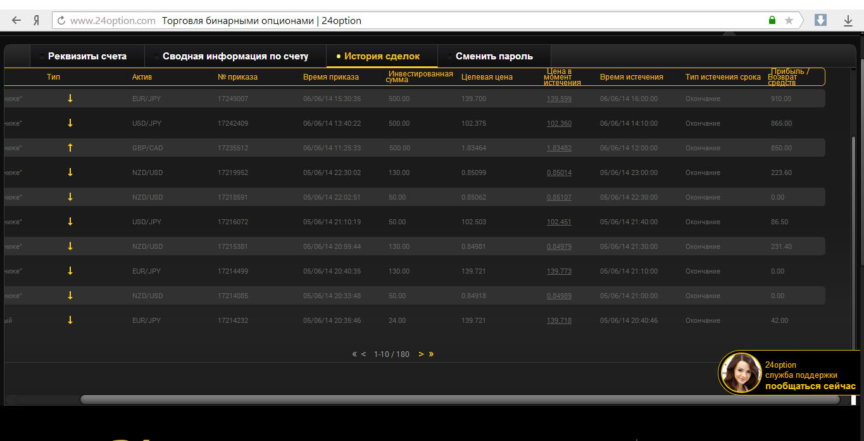
Task: Click expiry time 06/06/14 16:00:00
Action: [629, 99]
